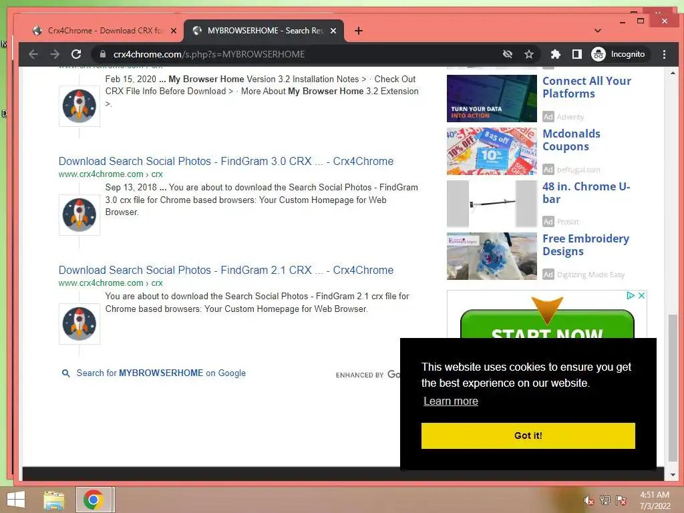Click the muted volume tray icon

tap(588, 500)
